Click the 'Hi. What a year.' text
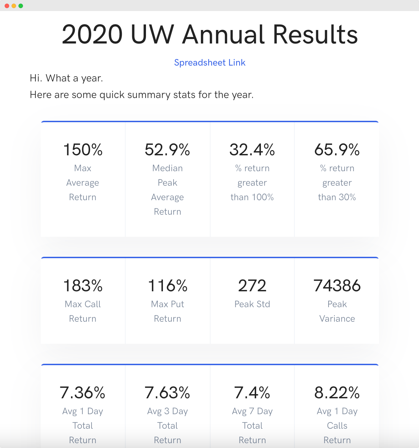The height and width of the screenshot is (448, 419). (66, 78)
